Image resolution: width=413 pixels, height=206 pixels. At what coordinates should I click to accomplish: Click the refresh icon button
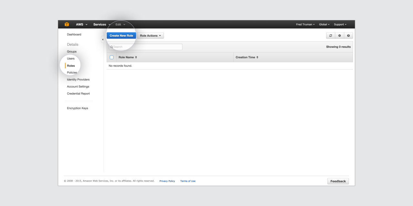click(330, 36)
